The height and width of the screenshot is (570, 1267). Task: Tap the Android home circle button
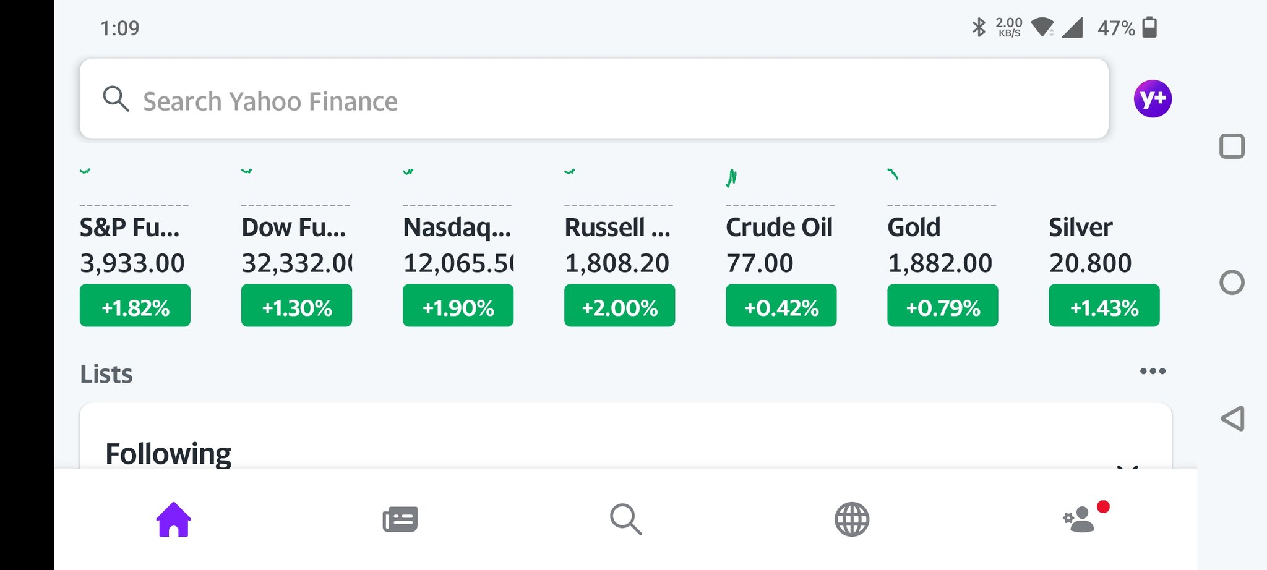pos(1232,283)
